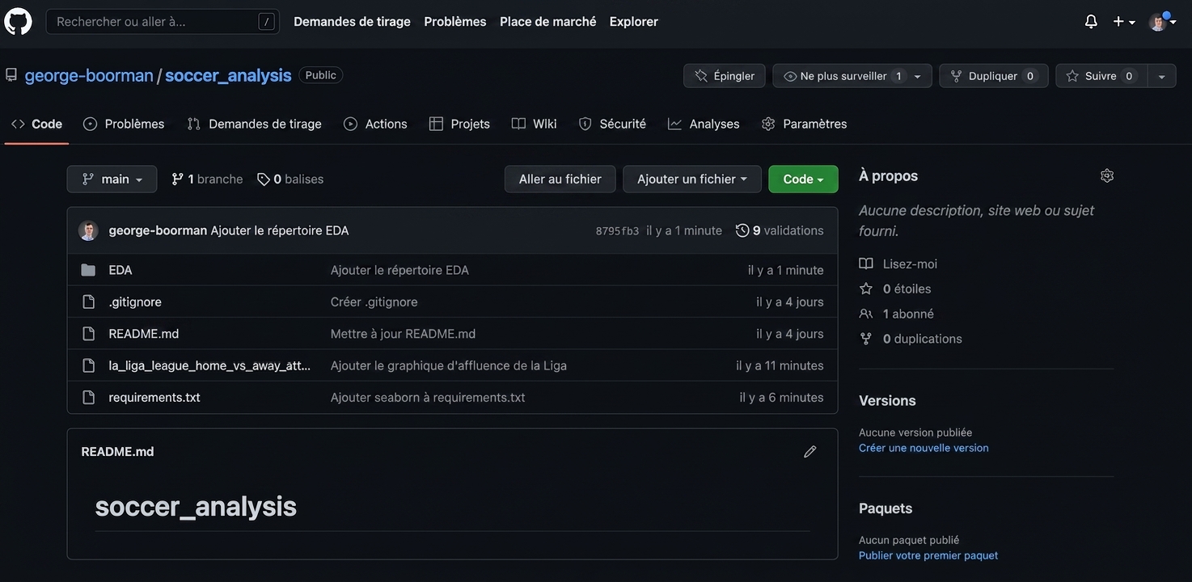Expand the star lists dropdown arrow
1192x582 pixels.
point(1162,76)
